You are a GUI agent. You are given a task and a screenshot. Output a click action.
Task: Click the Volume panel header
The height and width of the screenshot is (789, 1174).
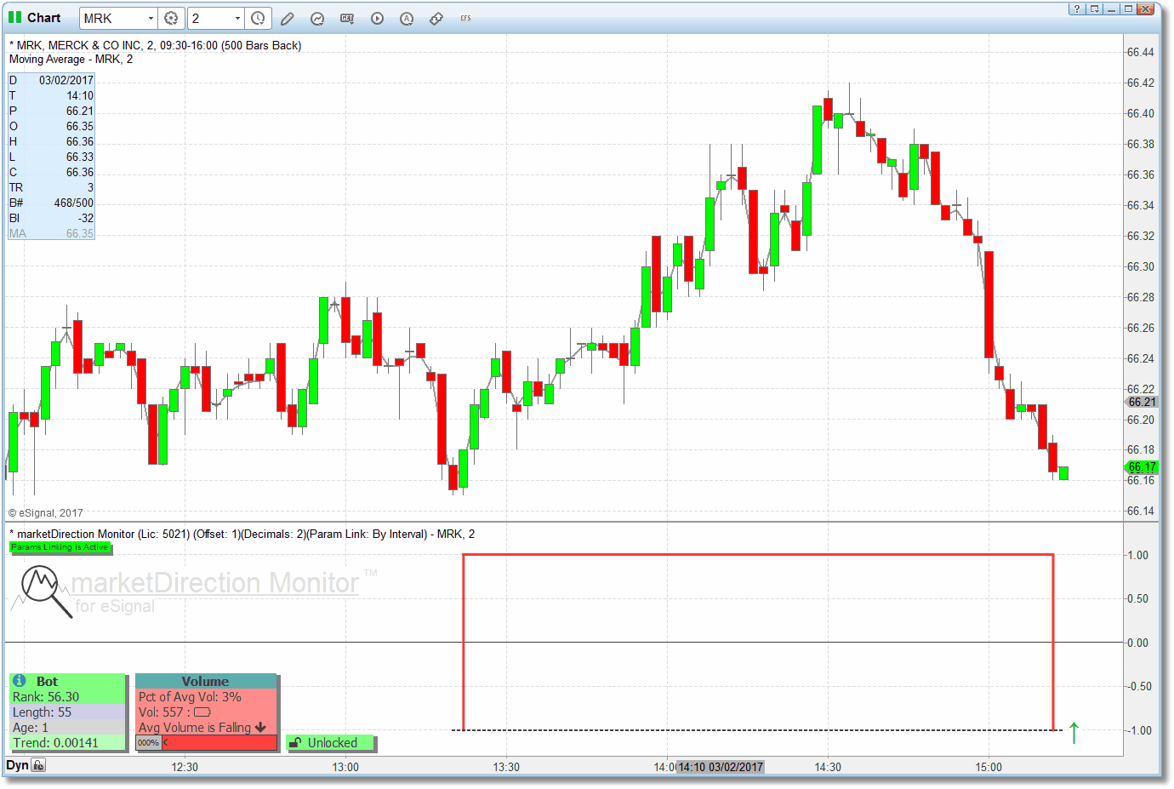tap(206, 681)
